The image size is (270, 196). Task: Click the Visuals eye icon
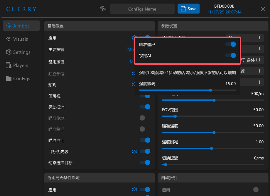pyautogui.click(x=9, y=39)
